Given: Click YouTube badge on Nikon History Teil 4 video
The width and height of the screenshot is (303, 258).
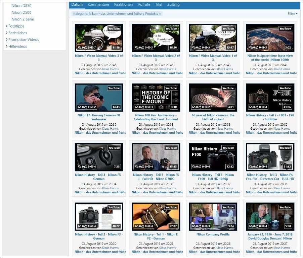Looking at the screenshot, I should pyautogui.click(x=114, y=147).
